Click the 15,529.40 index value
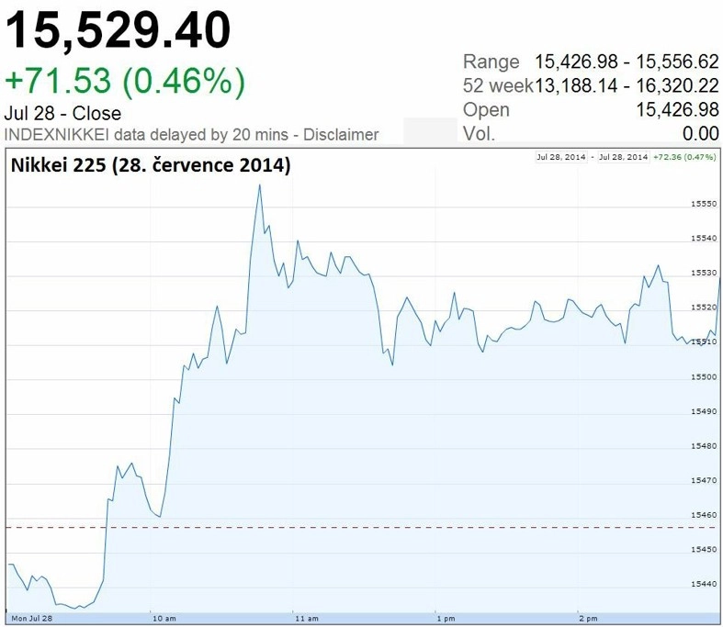This screenshot has width=723, height=627. (118, 31)
